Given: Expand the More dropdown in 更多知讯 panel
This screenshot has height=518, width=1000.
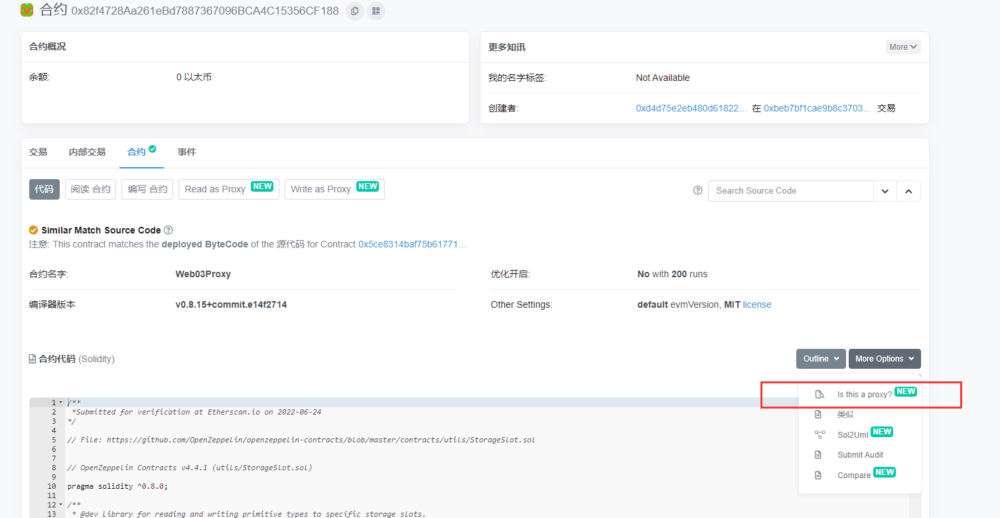Looking at the screenshot, I should click(x=902, y=46).
